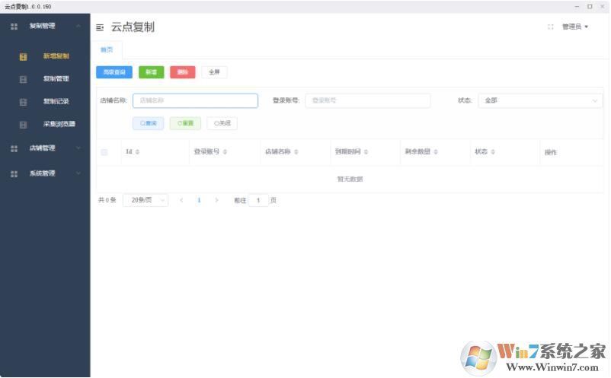Open the 20条/页 page size dropdown
611x378 pixels.
145,200
